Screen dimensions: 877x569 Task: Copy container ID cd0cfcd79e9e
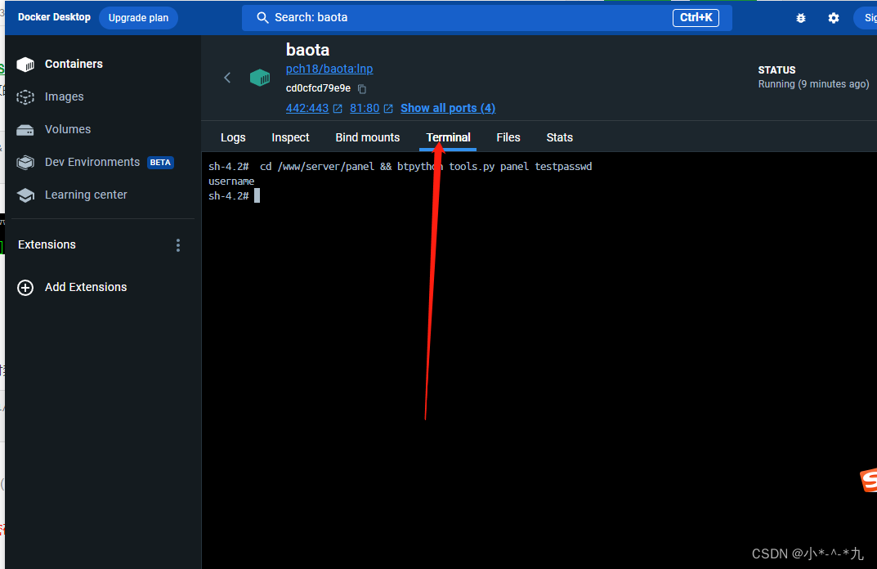click(362, 89)
